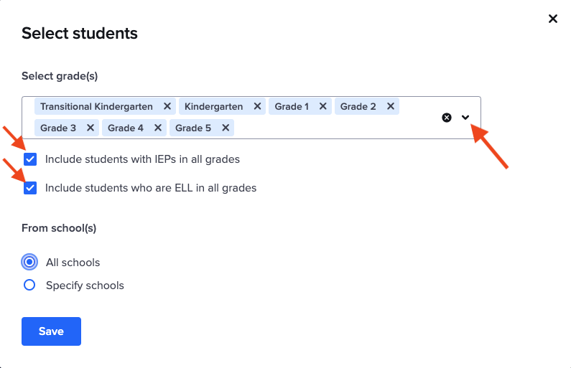The image size is (571, 368).
Task: Click inside the grades multi-select field
Action: (330, 128)
